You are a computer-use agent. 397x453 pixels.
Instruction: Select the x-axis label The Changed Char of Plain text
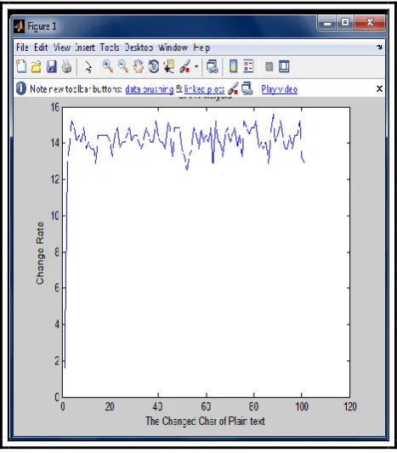pos(205,421)
